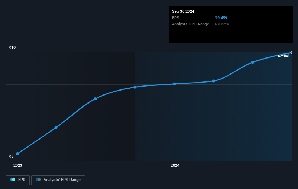Click the Actual label on chart
298x189 pixels.
tap(283, 56)
